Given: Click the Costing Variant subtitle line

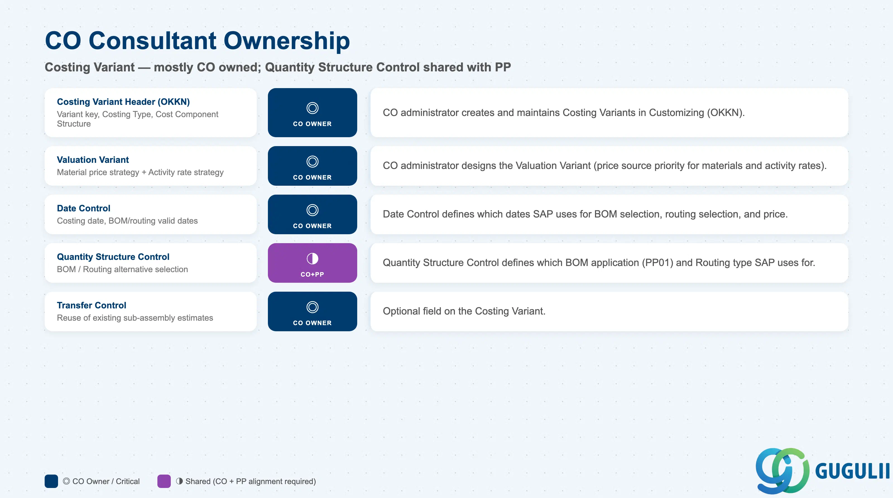Looking at the screenshot, I should [278, 67].
